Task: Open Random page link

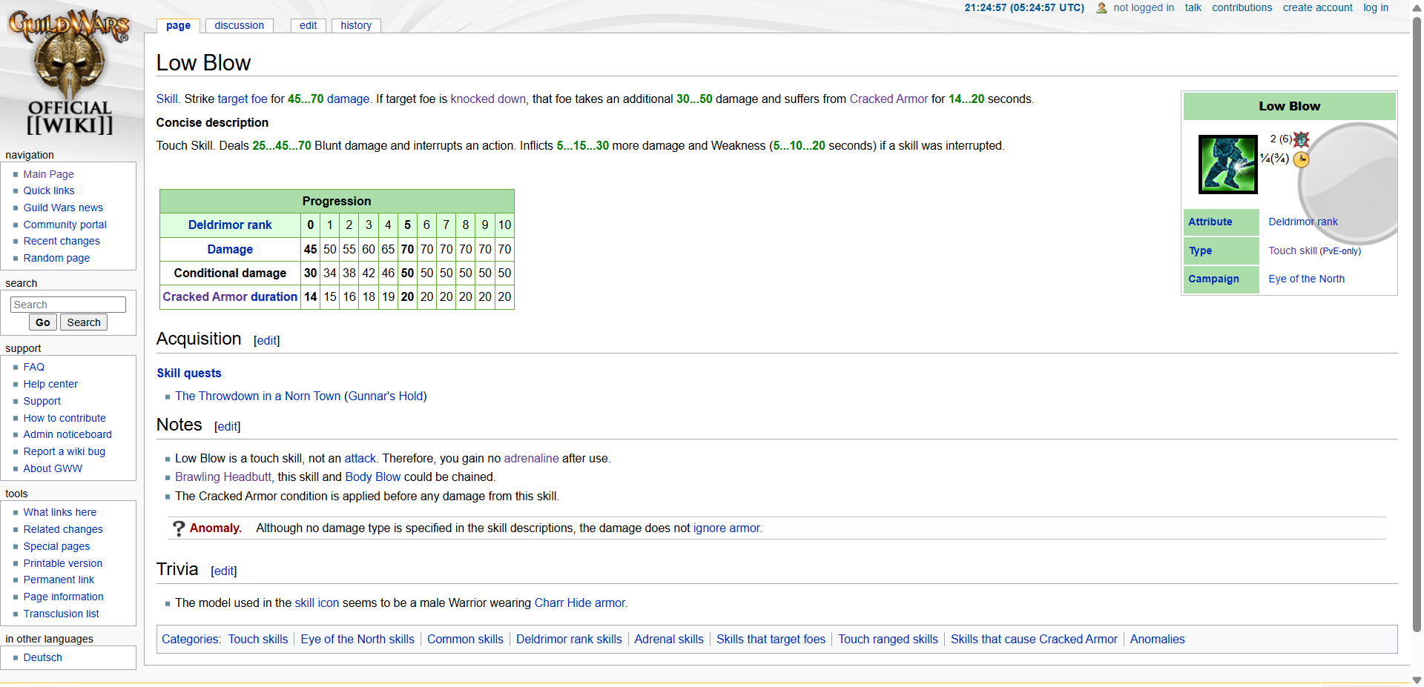Action: (x=56, y=258)
